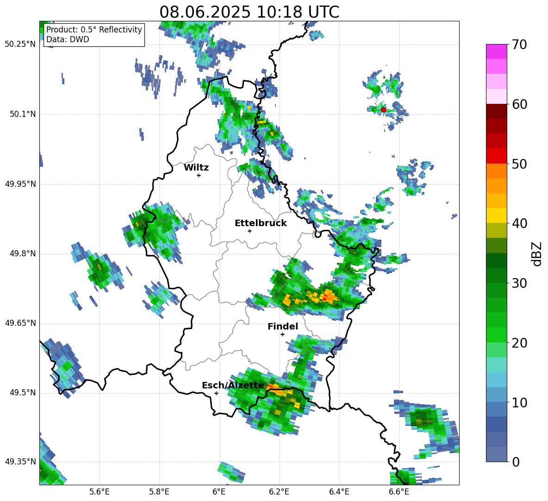Pick the magenta top colorbar segment
The image size is (548, 501).
[496, 51]
